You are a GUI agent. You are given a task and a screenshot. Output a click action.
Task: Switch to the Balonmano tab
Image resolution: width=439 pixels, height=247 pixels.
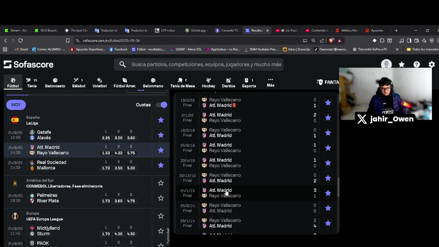click(153, 83)
